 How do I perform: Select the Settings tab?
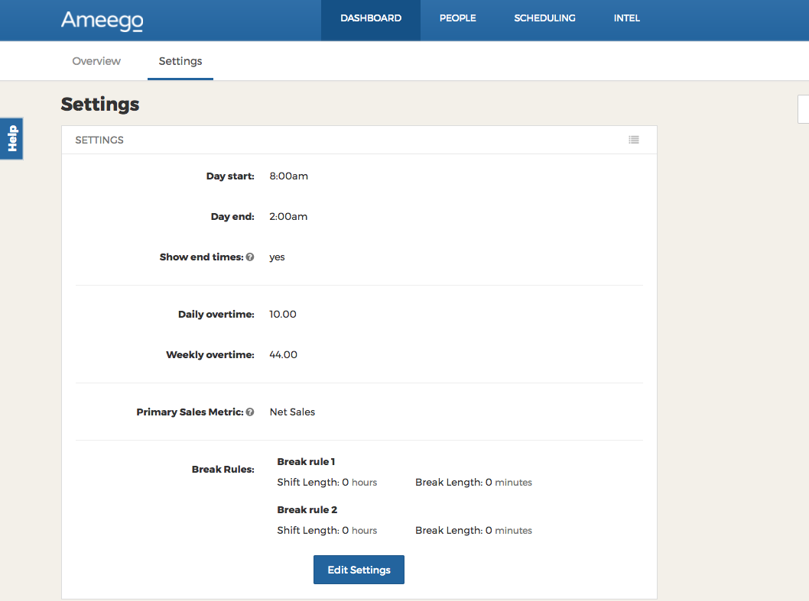pos(180,61)
